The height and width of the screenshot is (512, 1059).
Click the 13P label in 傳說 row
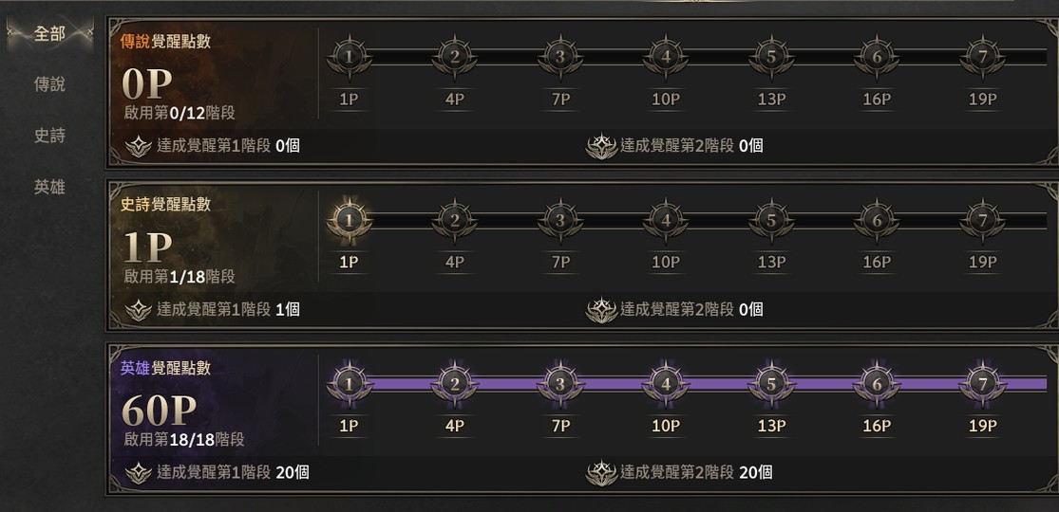coord(771,100)
